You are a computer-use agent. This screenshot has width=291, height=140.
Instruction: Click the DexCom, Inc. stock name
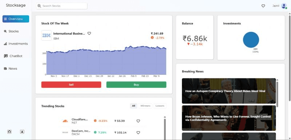[x=81, y=131]
